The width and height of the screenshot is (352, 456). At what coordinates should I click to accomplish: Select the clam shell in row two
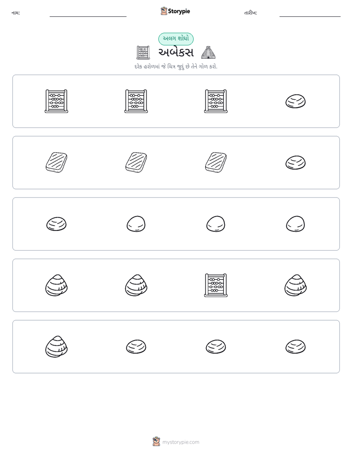pos(295,162)
